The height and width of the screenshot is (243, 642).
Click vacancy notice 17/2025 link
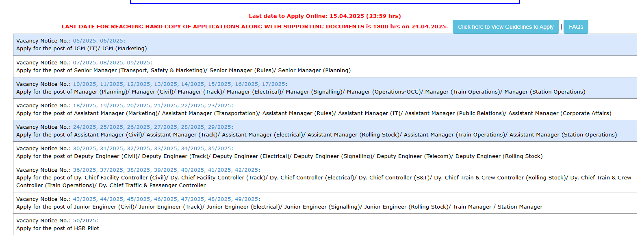click(273, 84)
